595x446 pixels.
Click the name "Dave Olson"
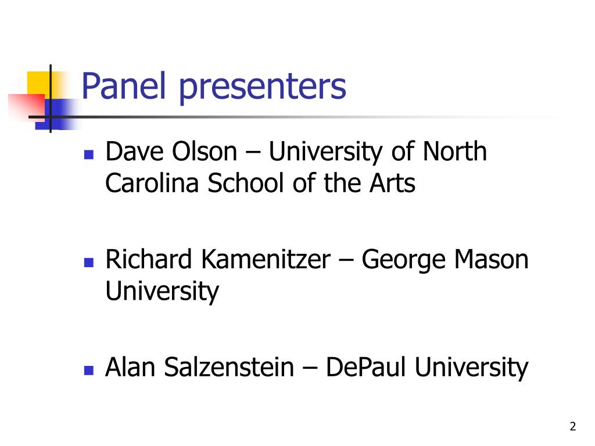click(171, 152)
